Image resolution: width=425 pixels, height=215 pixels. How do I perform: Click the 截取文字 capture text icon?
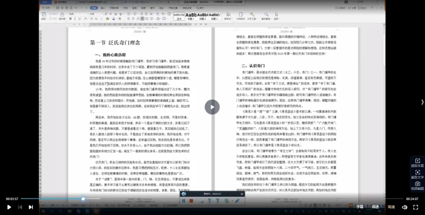tap(417, 173)
